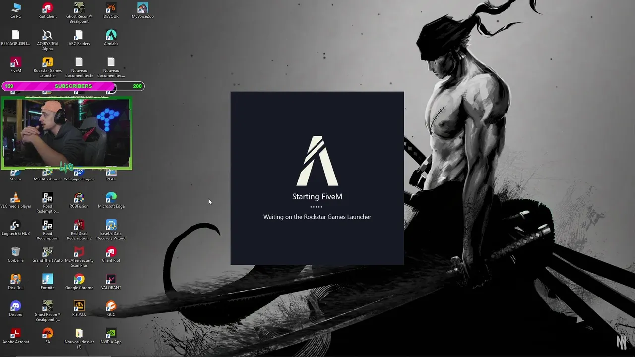Select the ARC Raiders desktop file
Viewport: 635px width, 357px height.
[x=79, y=38]
